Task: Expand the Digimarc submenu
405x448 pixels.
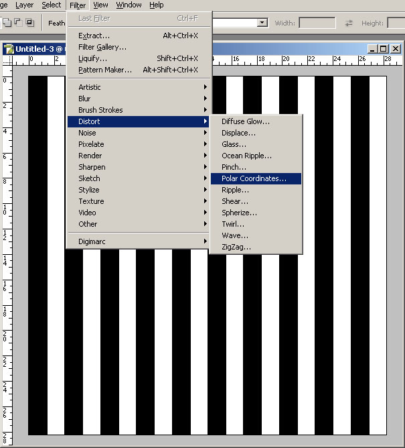Action: pyautogui.click(x=139, y=241)
